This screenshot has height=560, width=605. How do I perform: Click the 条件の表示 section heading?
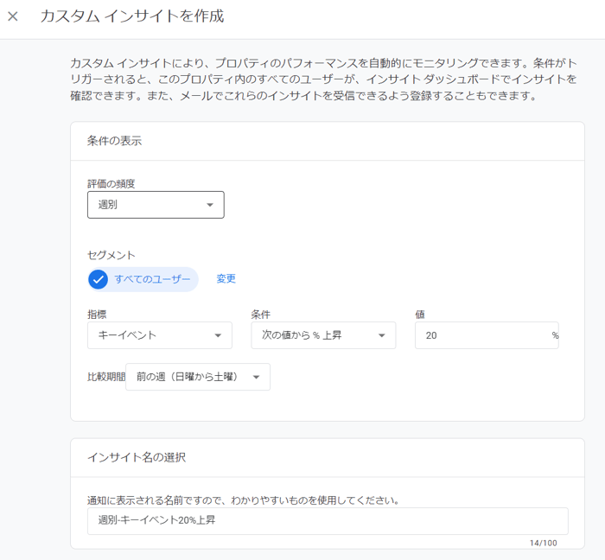click(114, 141)
